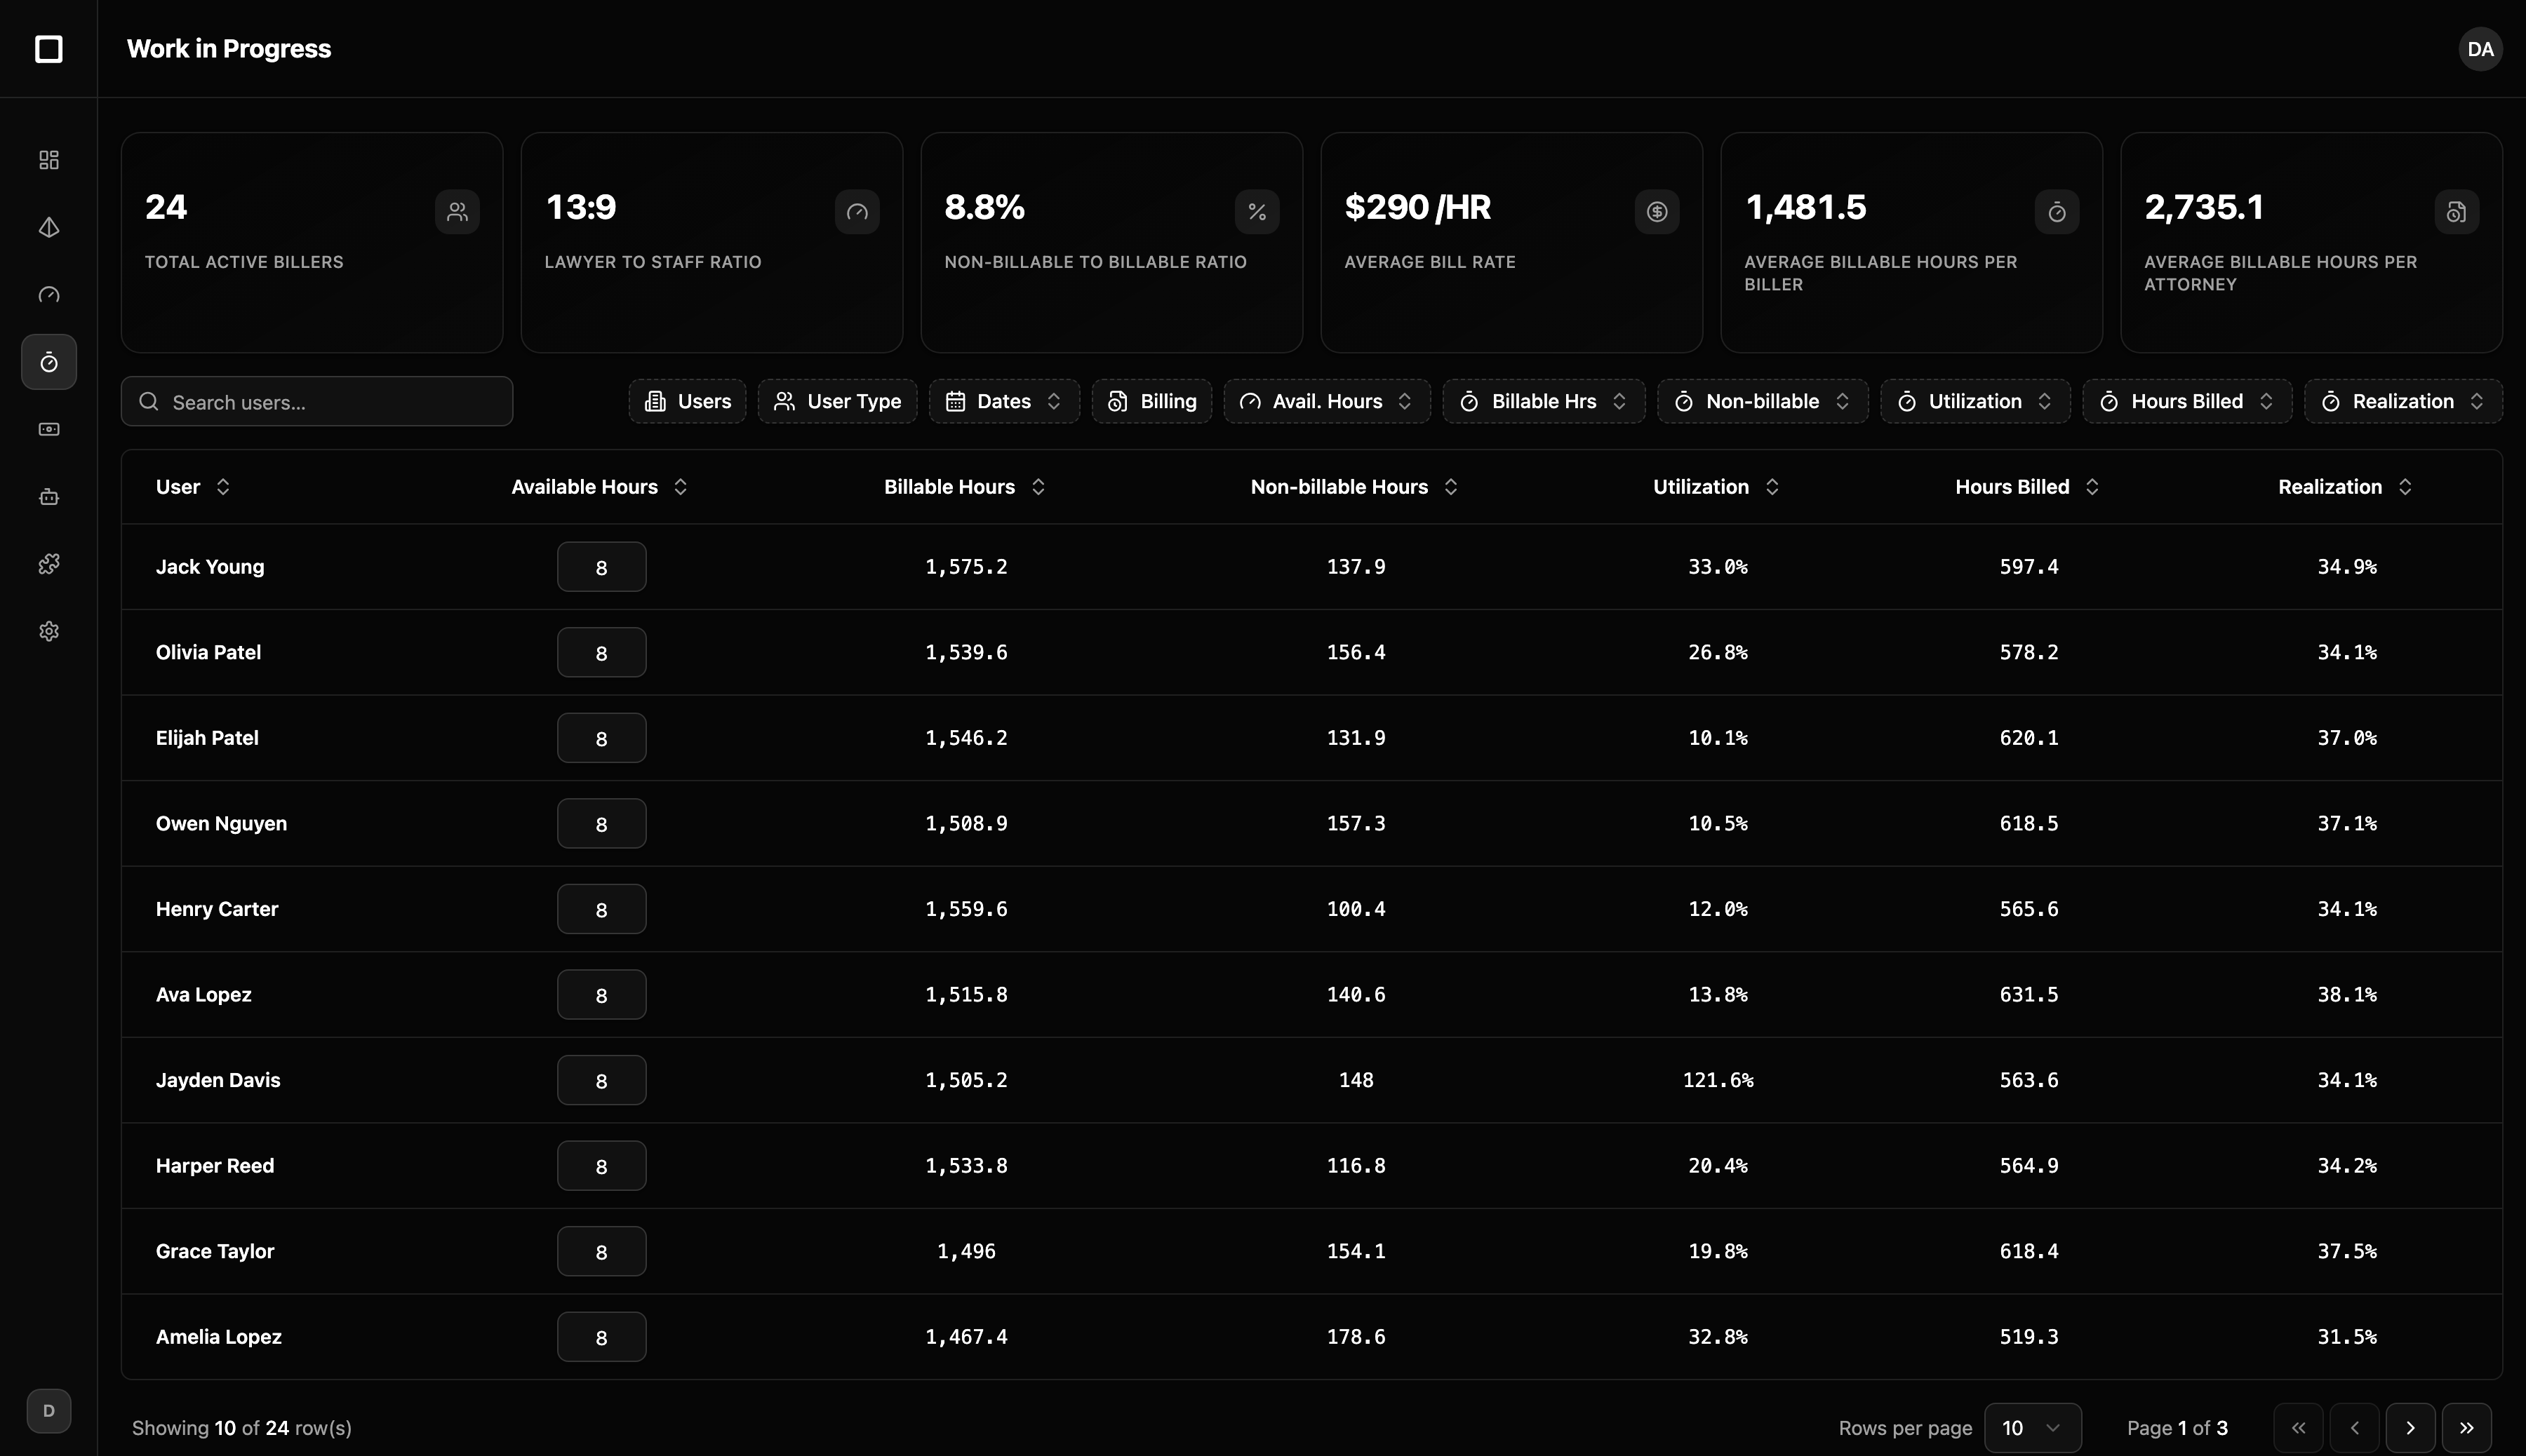This screenshot has width=2526, height=1456.
Task: Select the prism icon in the sidebar
Action: (48, 227)
